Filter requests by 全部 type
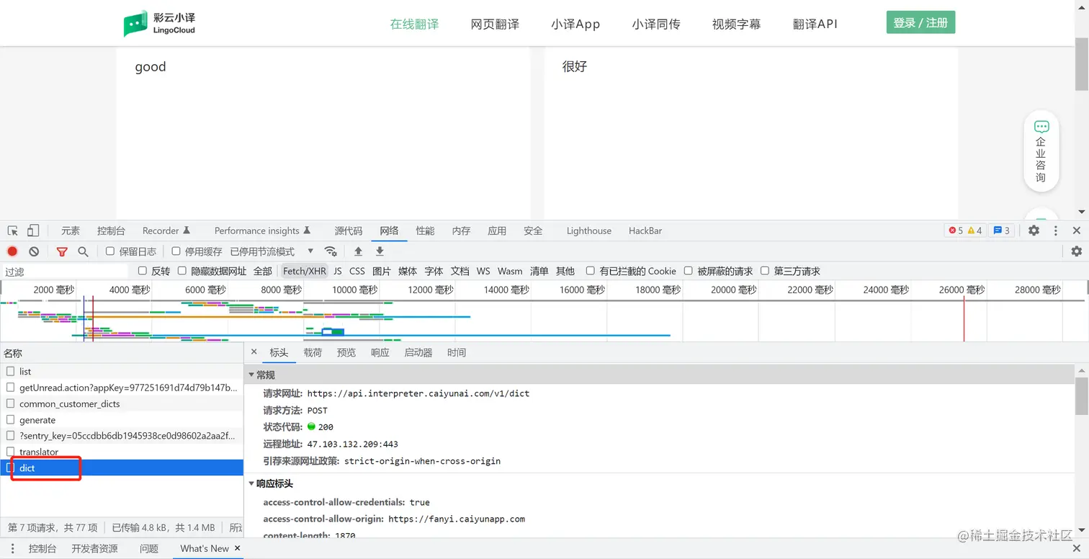This screenshot has width=1089, height=559. (x=263, y=271)
